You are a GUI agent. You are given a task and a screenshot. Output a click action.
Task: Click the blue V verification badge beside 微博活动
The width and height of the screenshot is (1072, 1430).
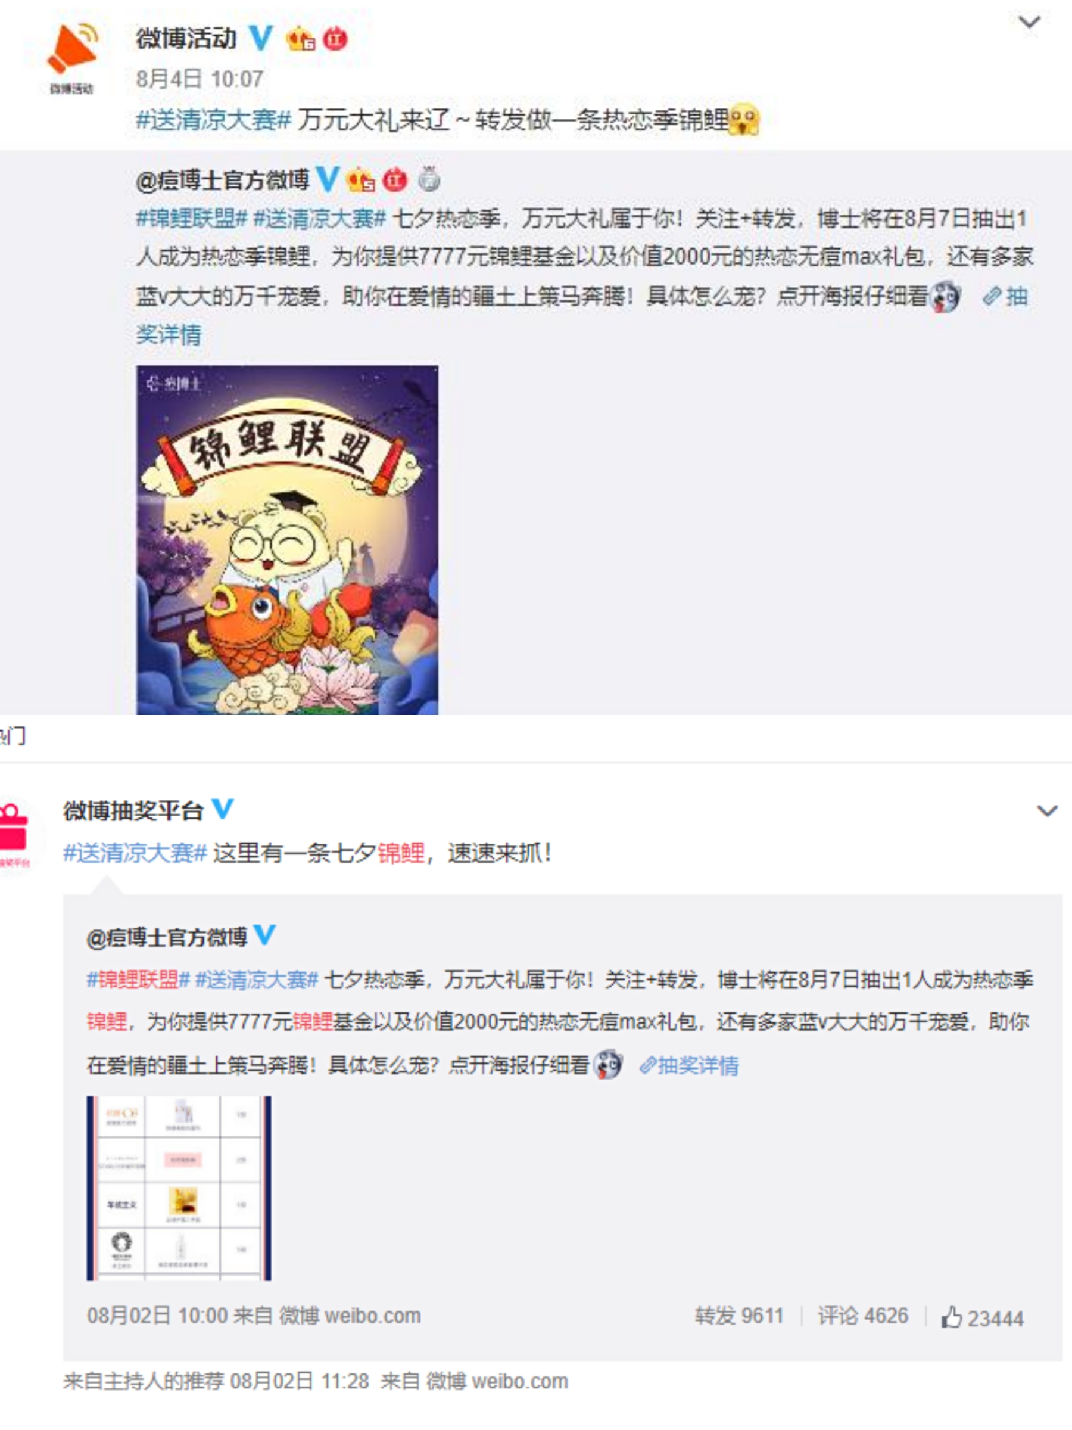point(261,38)
